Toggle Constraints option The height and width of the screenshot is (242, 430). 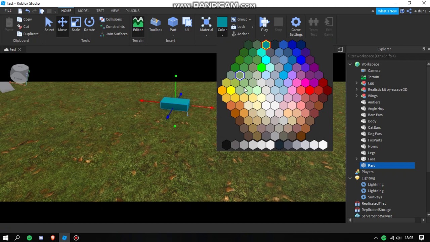tap(112, 27)
